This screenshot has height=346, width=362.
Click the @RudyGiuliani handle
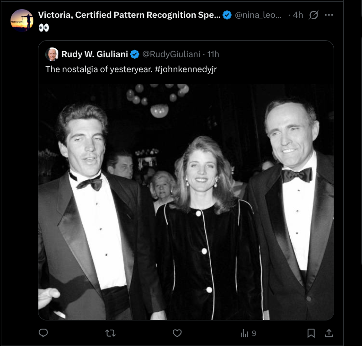click(171, 54)
